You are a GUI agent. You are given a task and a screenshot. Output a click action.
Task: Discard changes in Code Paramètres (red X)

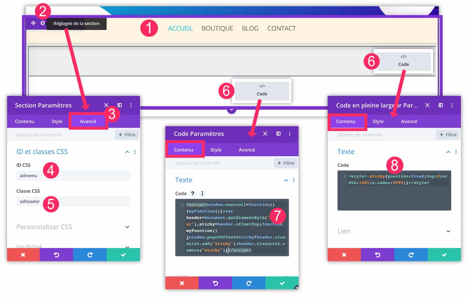pos(182,283)
